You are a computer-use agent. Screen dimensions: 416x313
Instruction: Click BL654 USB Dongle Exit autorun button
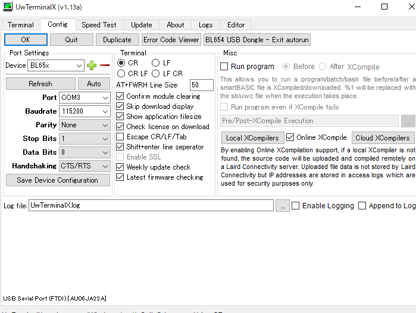pos(257,40)
